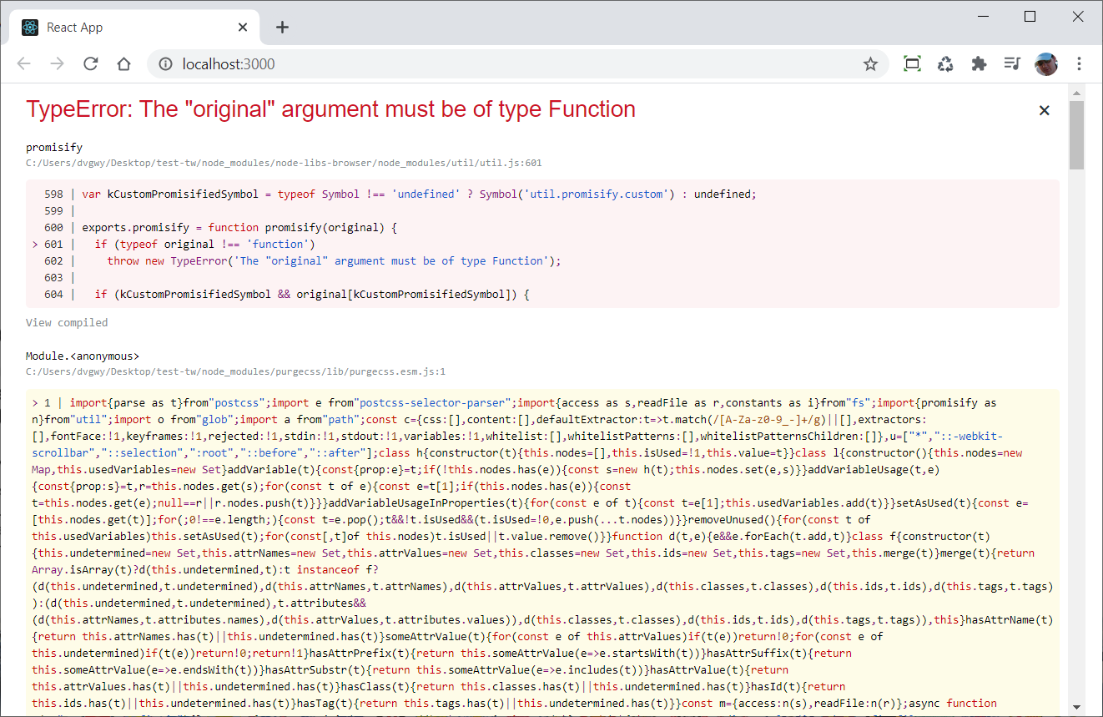1103x717 pixels.
Task: Click the recycle-style extension icon
Action: [x=944, y=63]
